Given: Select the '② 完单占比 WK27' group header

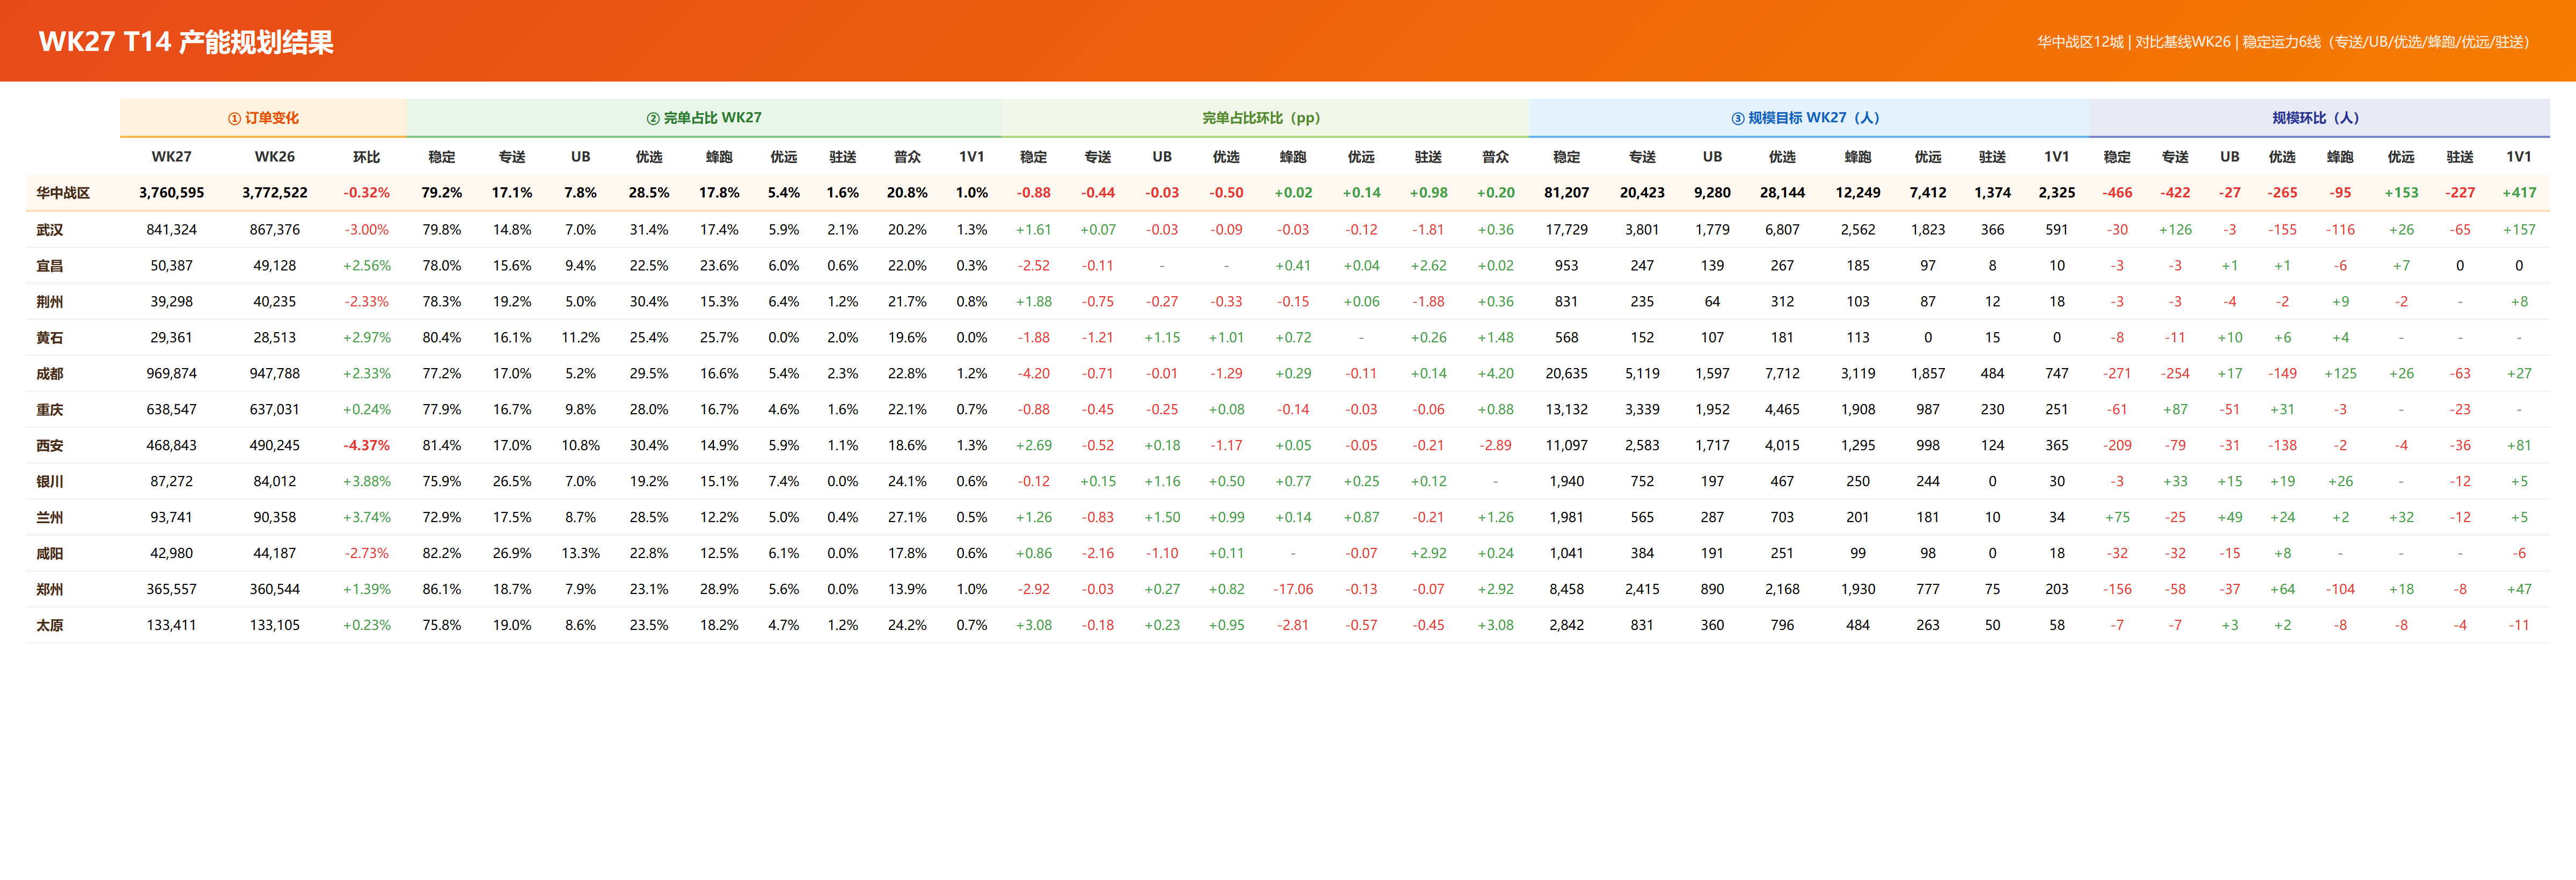Looking at the screenshot, I should coord(704,118).
